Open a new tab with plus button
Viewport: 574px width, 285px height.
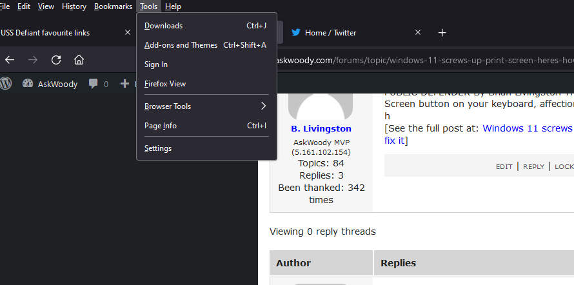click(x=442, y=32)
